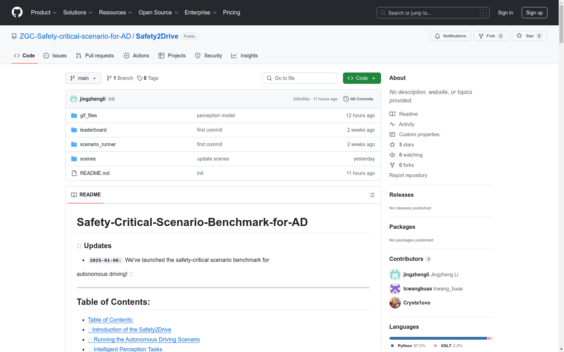The image size is (564, 352).
Task: Click the commit history clock icon
Action: click(346, 99)
